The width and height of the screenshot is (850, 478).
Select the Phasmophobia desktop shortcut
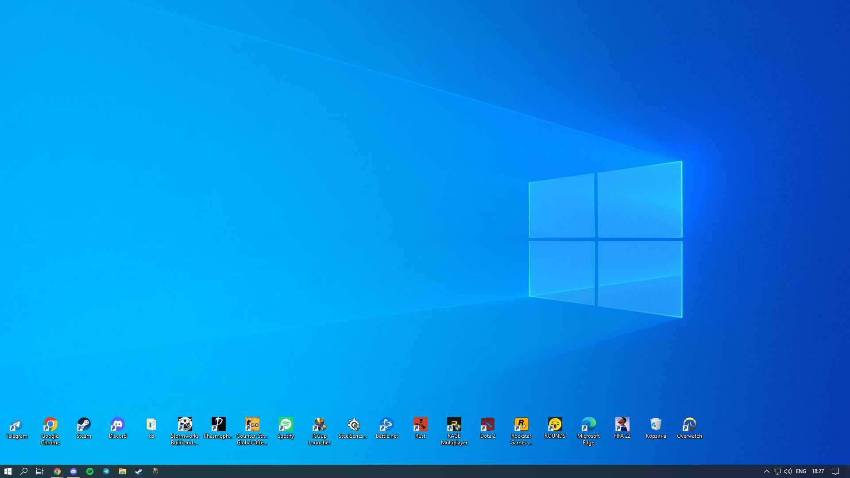[218, 428]
